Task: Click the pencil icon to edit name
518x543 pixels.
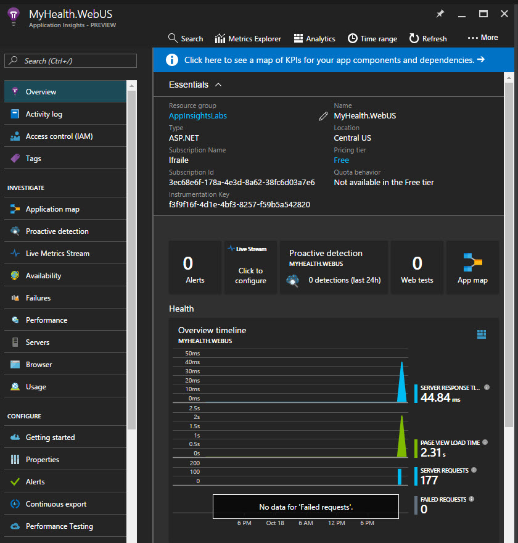Action: pos(323,116)
